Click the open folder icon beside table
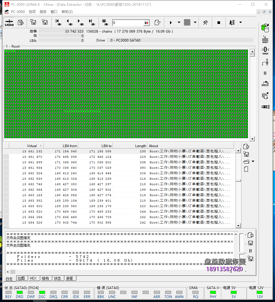The image size is (275, 302). [246, 162]
